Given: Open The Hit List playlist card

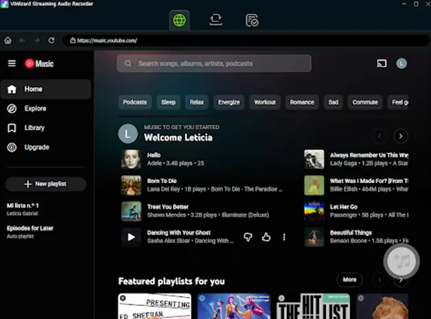Looking at the screenshot, I should pyautogui.click(x=314, y=306).
